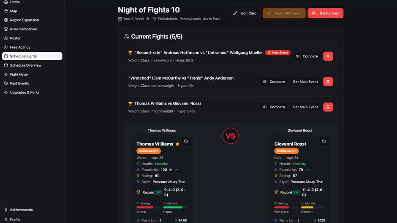Delete the Williams vs Rossi fight
The width and height of the screenshot is (397, 223).
tap(328, 107)
